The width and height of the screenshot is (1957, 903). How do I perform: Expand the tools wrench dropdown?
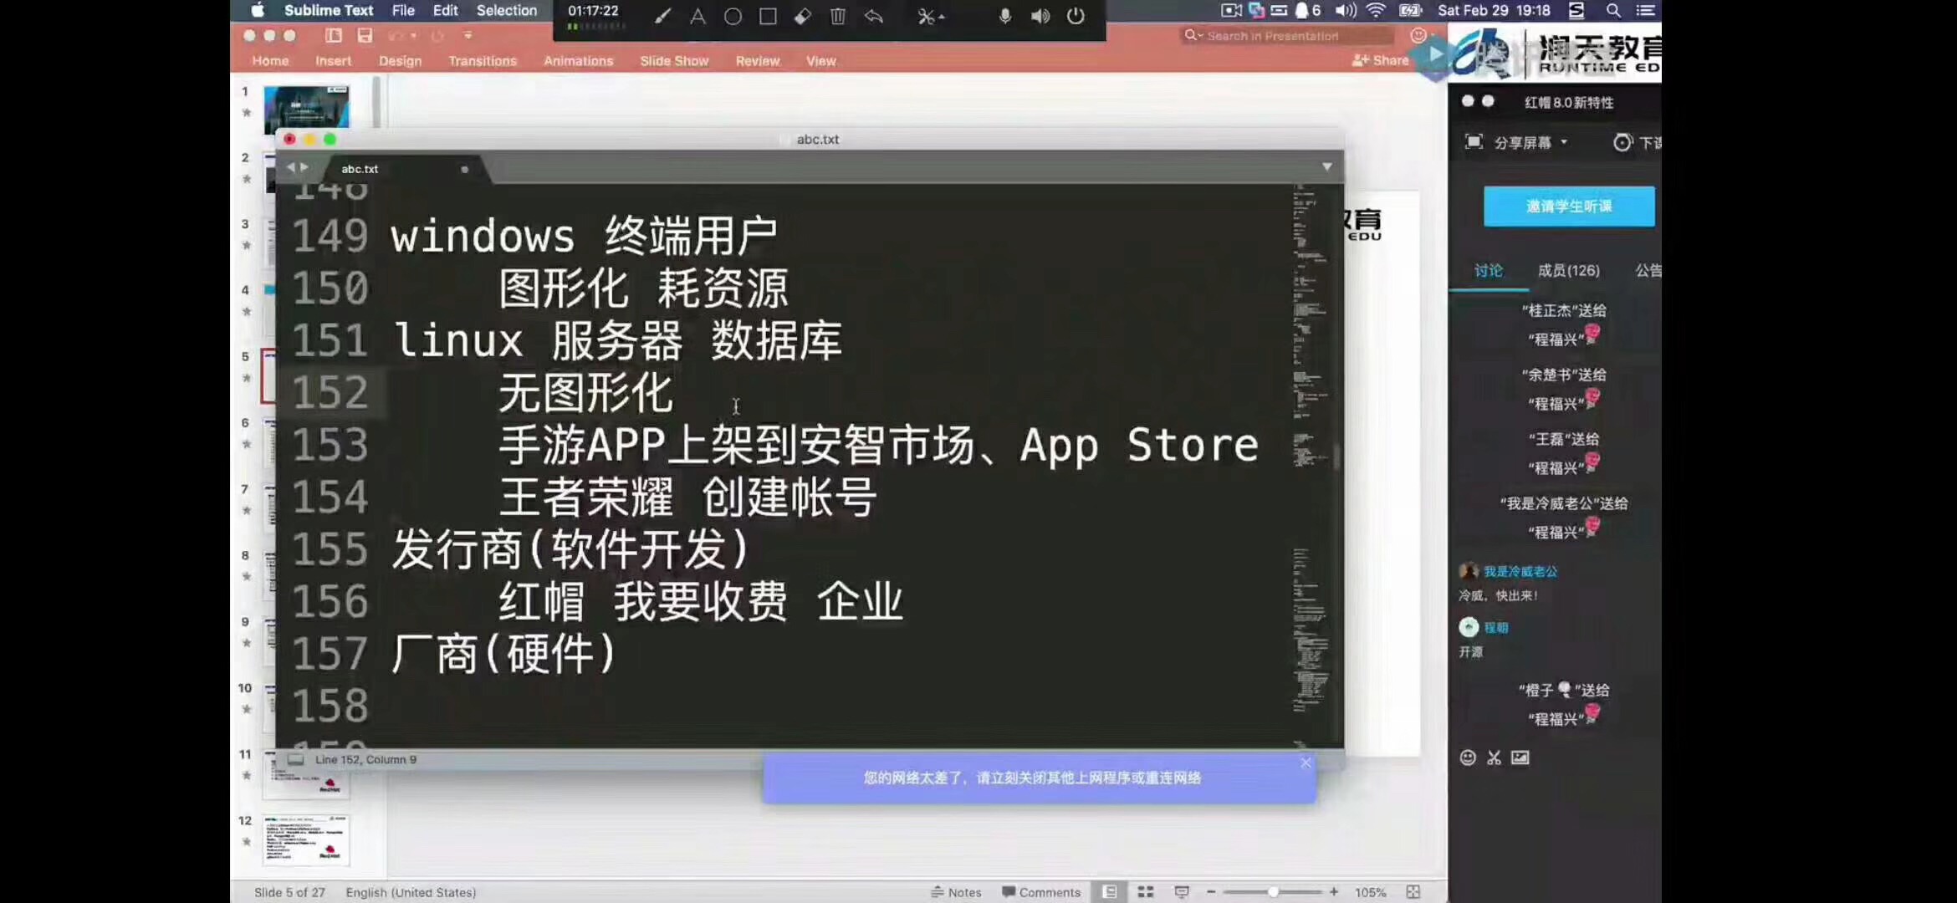(x=930, y=16)
